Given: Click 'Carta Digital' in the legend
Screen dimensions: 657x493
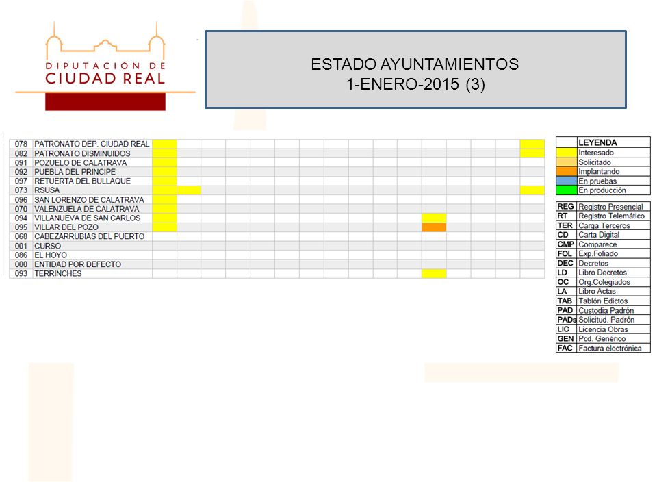Looking at the screenshot, I should click(599, 235).
